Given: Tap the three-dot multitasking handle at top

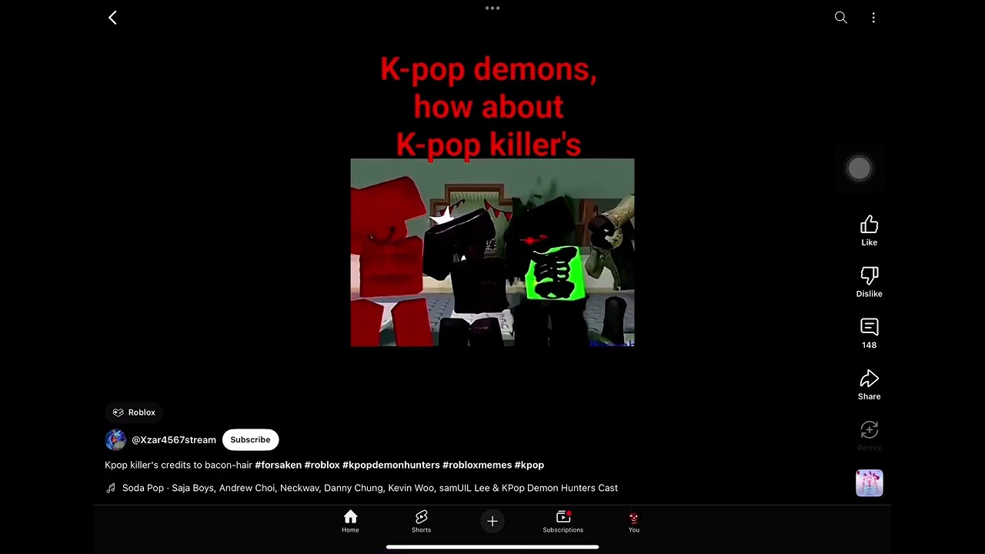Looking at the screenshot, I should [x=492, y=8].
